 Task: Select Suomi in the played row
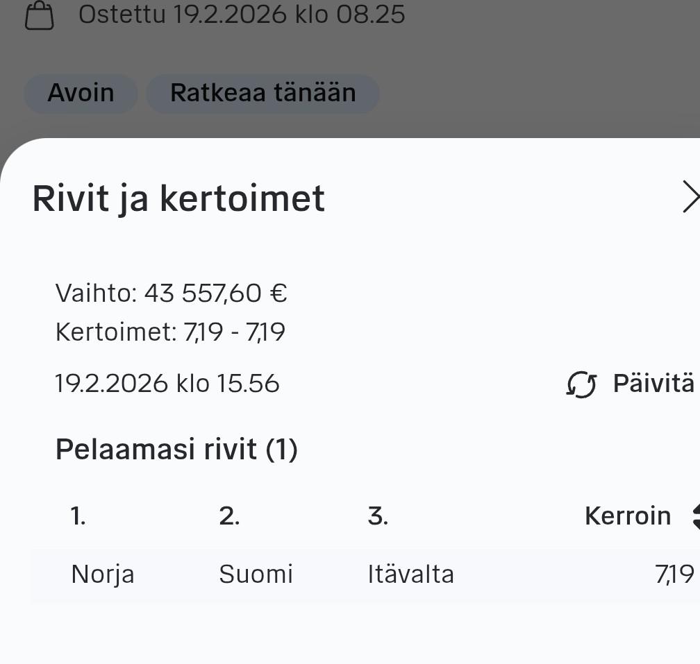coord(256,574)
